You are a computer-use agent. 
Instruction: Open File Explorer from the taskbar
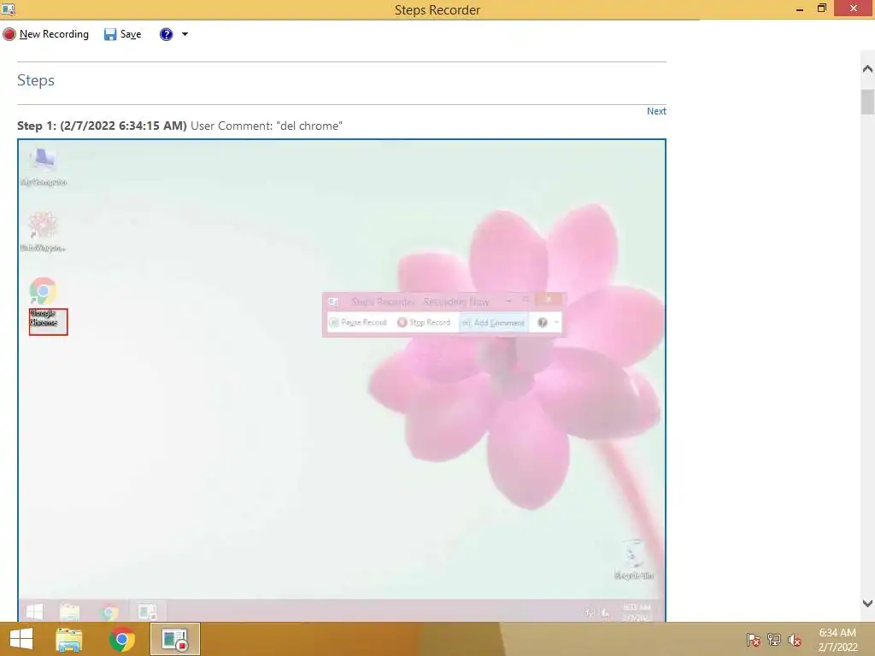coord(69,639)
